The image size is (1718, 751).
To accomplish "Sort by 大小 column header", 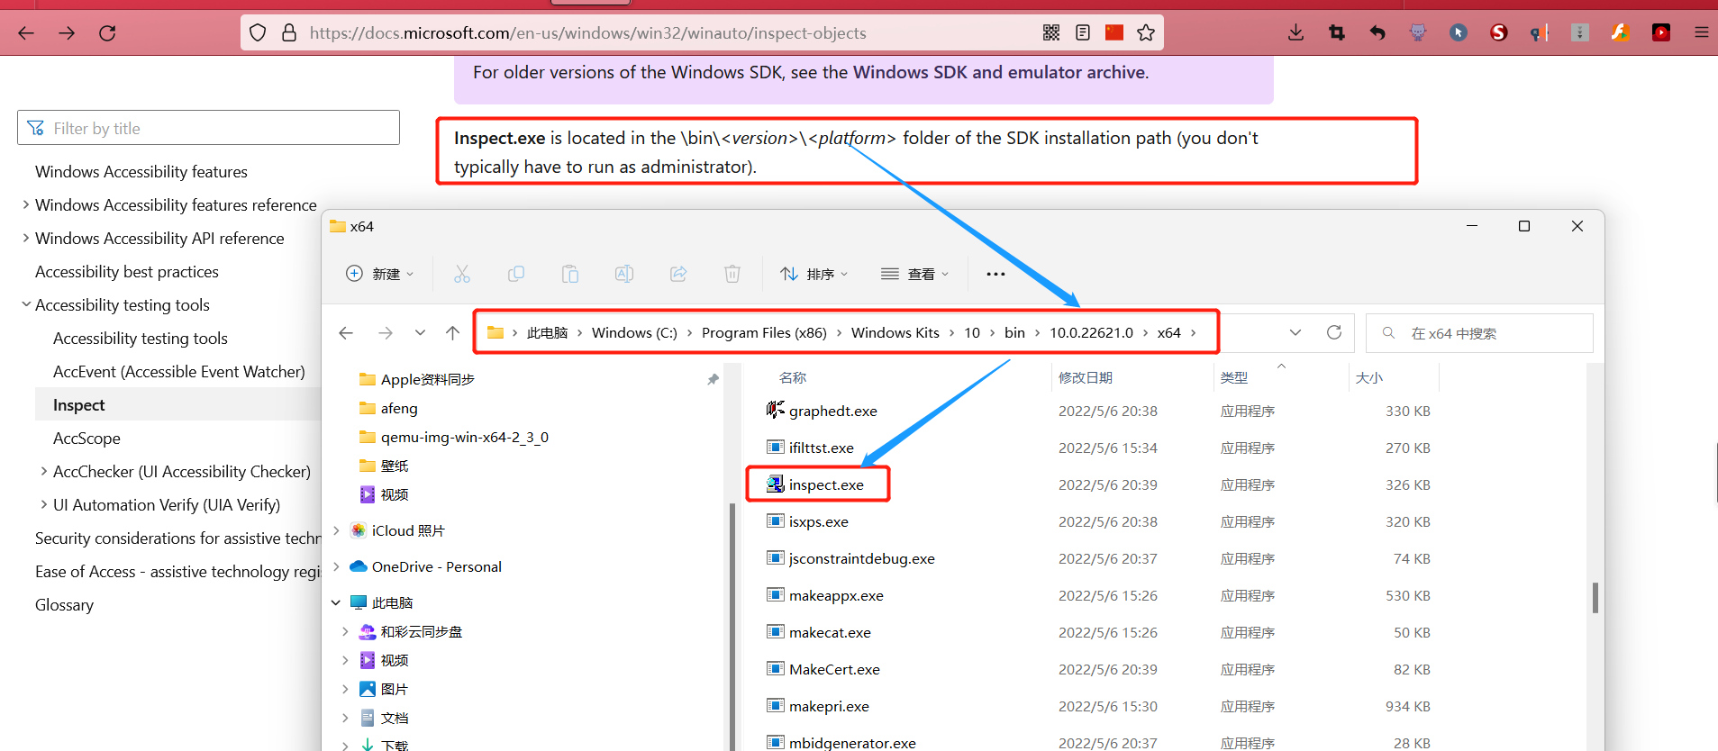I will tap(1369, 377).
